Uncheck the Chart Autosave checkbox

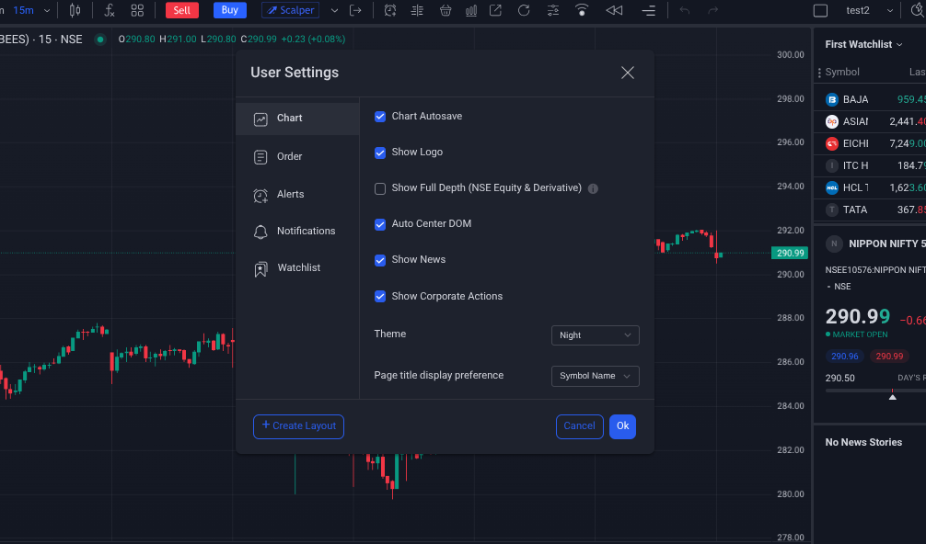point(380,117)
